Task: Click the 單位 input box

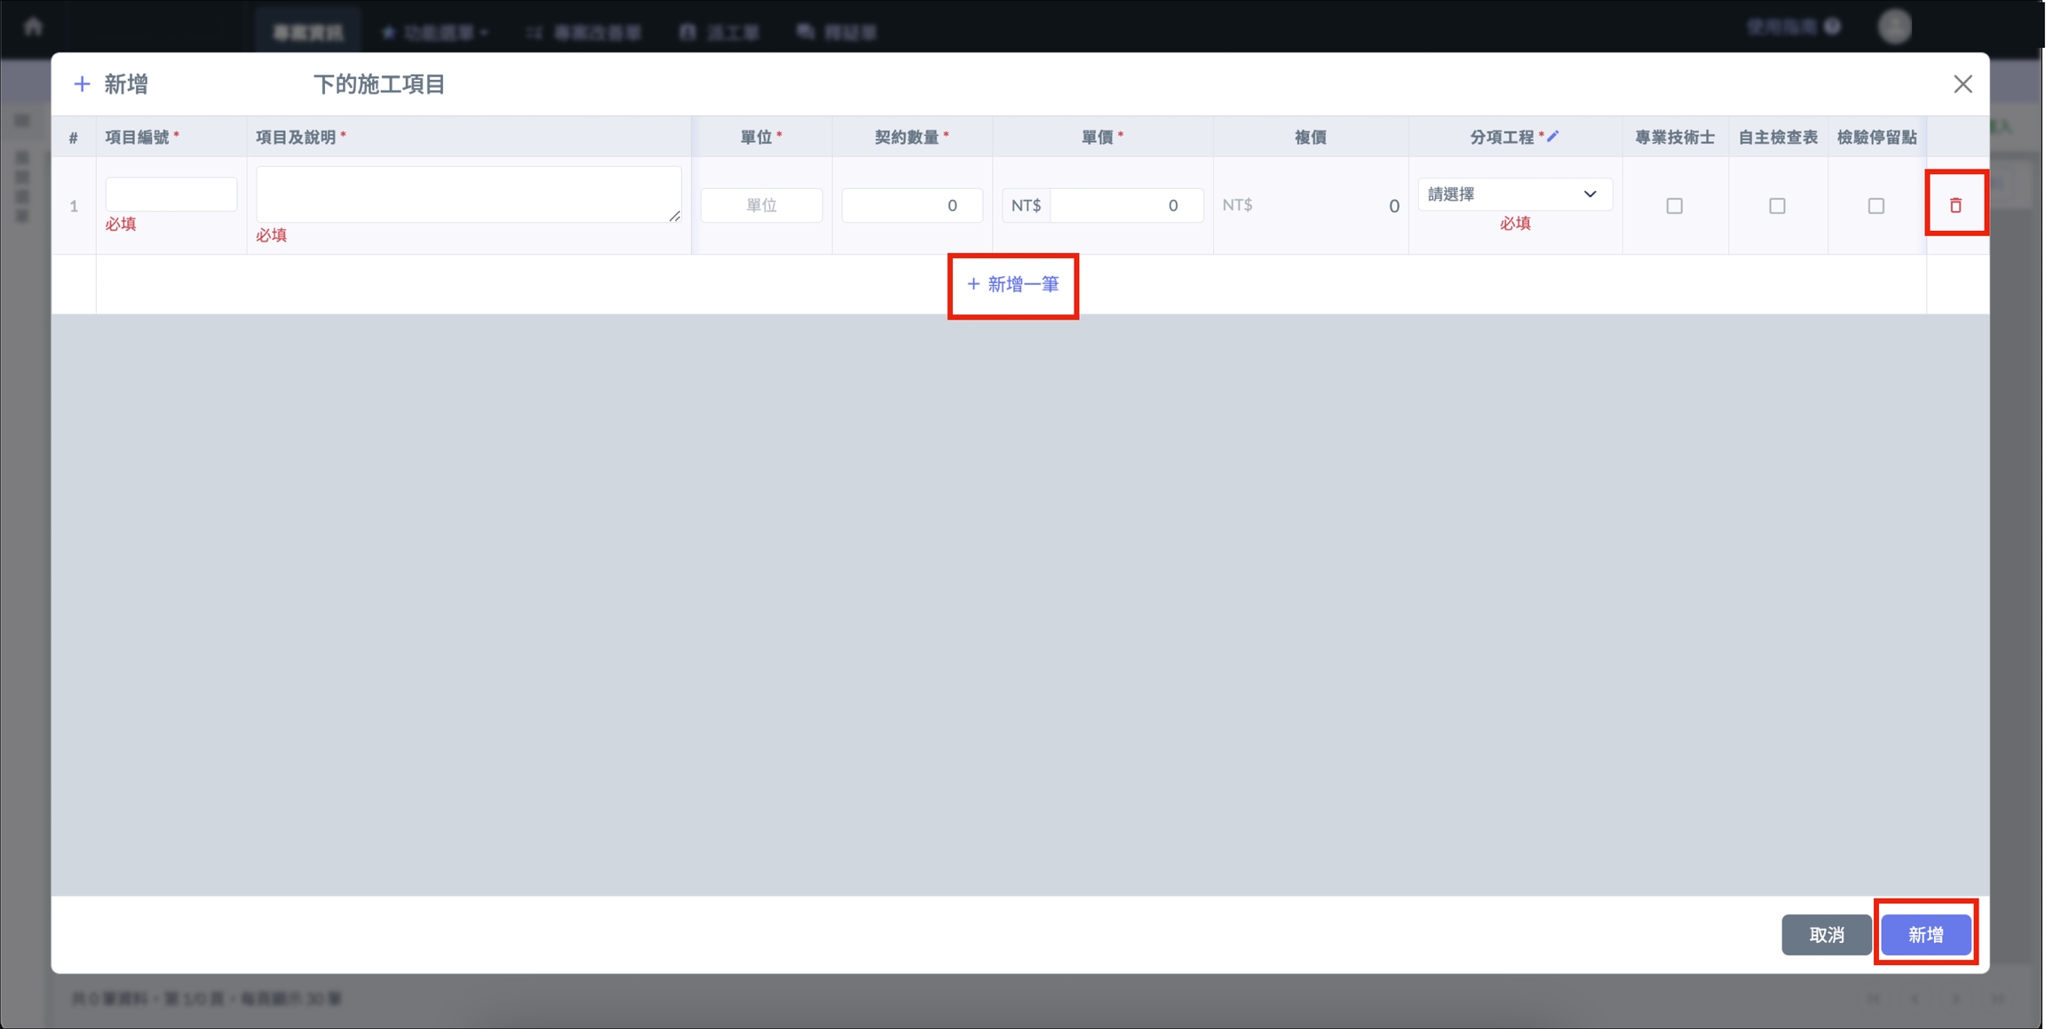Action: pyautogui.click(x=761, y=205)
